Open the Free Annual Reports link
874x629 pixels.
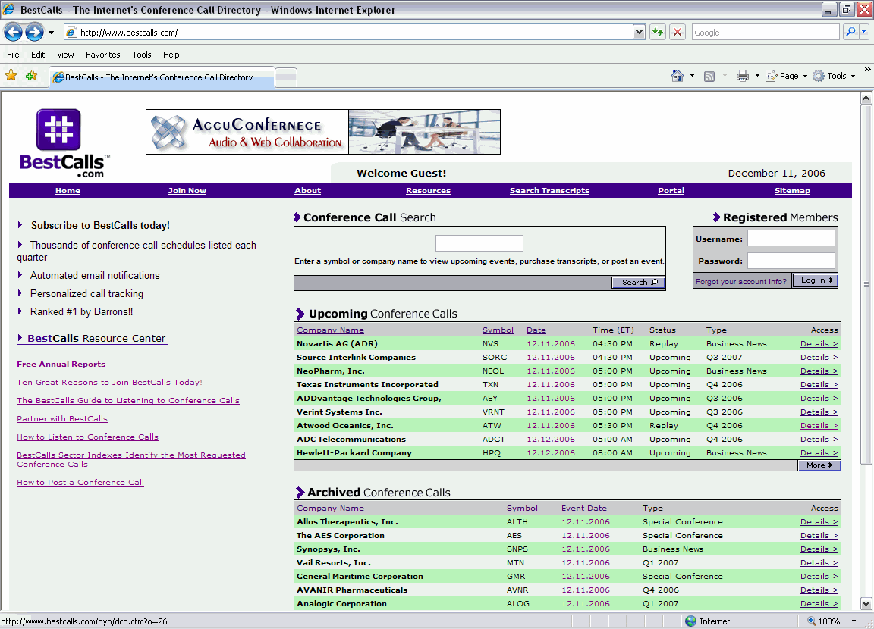pyautogui.click(x=61, y=364)
